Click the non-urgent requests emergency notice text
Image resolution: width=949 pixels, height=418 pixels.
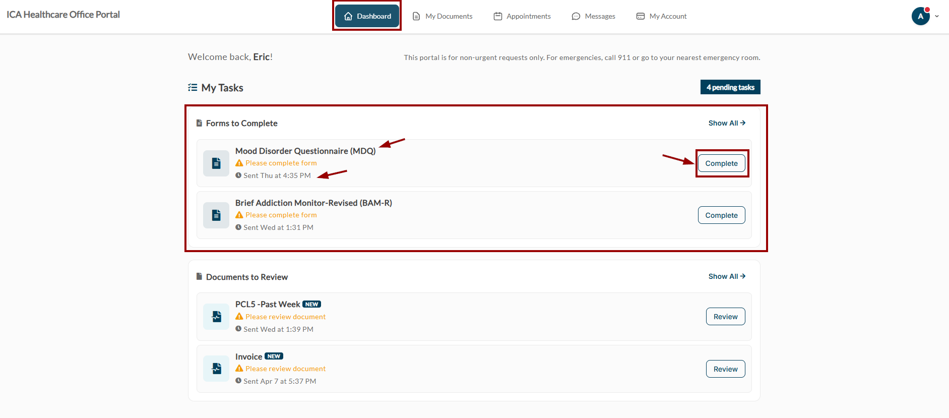[582, 57]
